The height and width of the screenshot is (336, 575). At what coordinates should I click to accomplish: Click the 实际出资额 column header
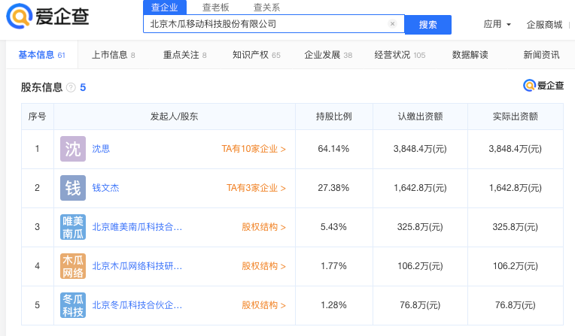[516, 117]
